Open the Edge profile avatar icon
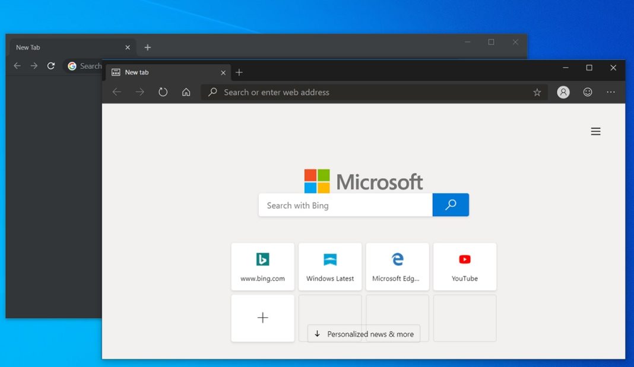The width and height of the screenshot is (634, 367). coord(563,92)
